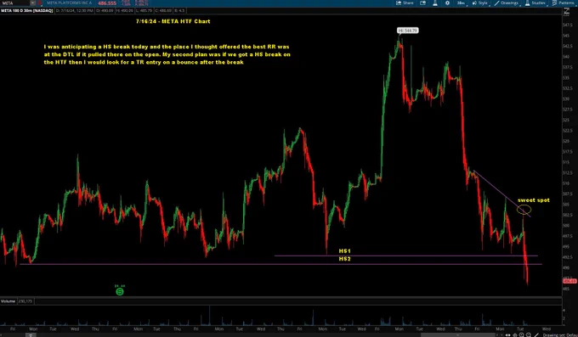Select the HS2 text label
This screenshot has height=337, width=578.
(344, 259)
